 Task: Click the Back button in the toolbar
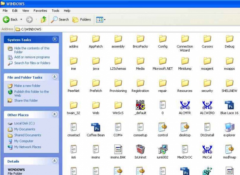point(10,19)
